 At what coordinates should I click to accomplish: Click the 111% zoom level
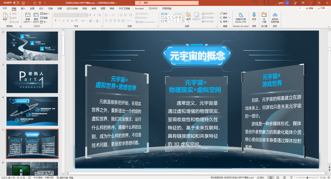pos(323,177)
